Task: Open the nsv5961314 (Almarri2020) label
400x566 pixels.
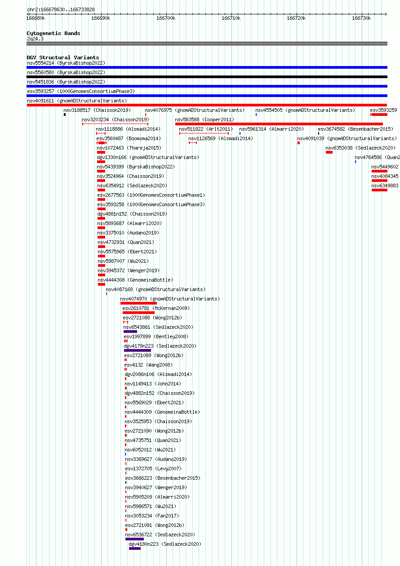Action: tap(271, 129)
